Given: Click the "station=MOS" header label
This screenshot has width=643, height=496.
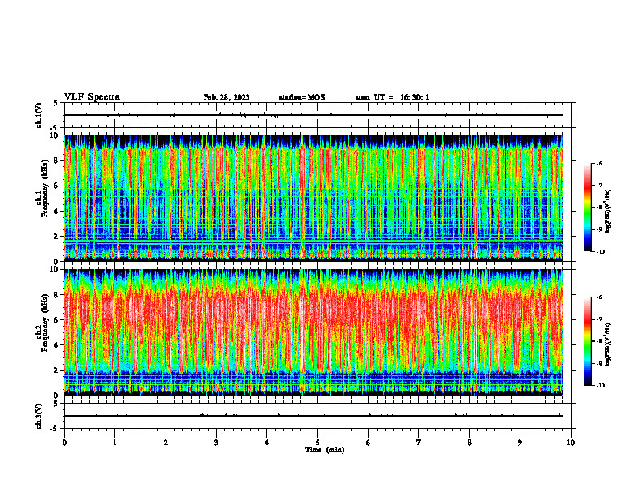Looking at the screenshot, I should (x=302, y=97).
